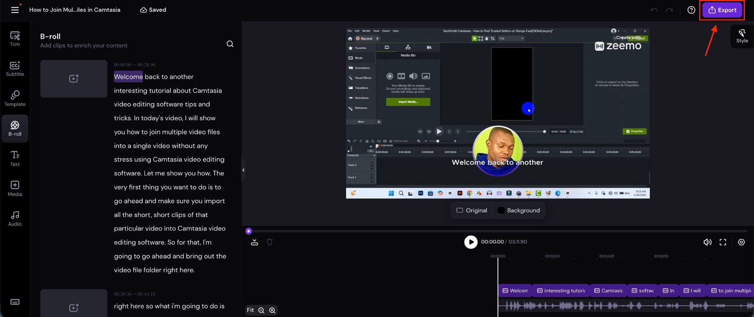
Task: Open the hamburger main menu
Action: [15, 10]
